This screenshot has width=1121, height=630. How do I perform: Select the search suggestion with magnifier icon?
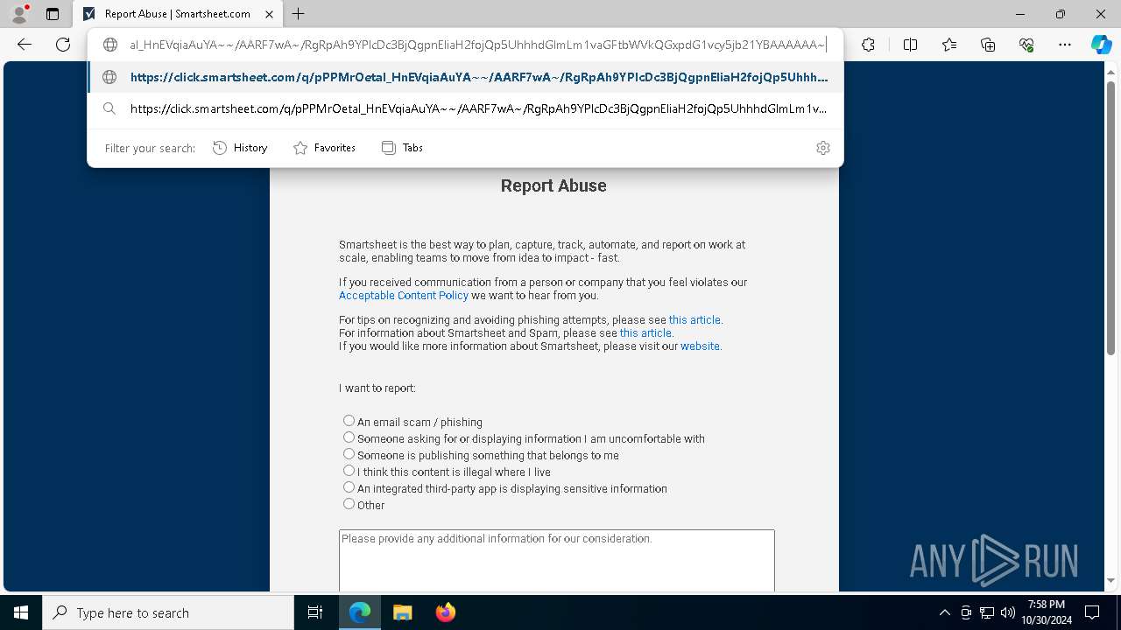click(x=465, y=108)
